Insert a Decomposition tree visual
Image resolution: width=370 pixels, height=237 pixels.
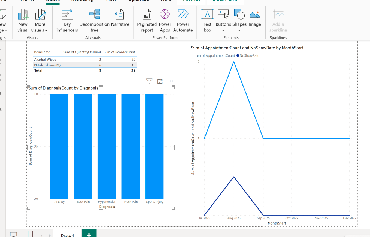[94, 21]
